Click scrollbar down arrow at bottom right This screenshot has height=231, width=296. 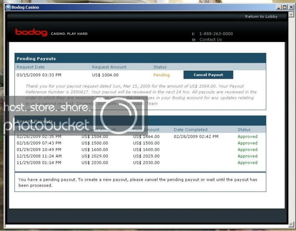(x=291, y=224)
